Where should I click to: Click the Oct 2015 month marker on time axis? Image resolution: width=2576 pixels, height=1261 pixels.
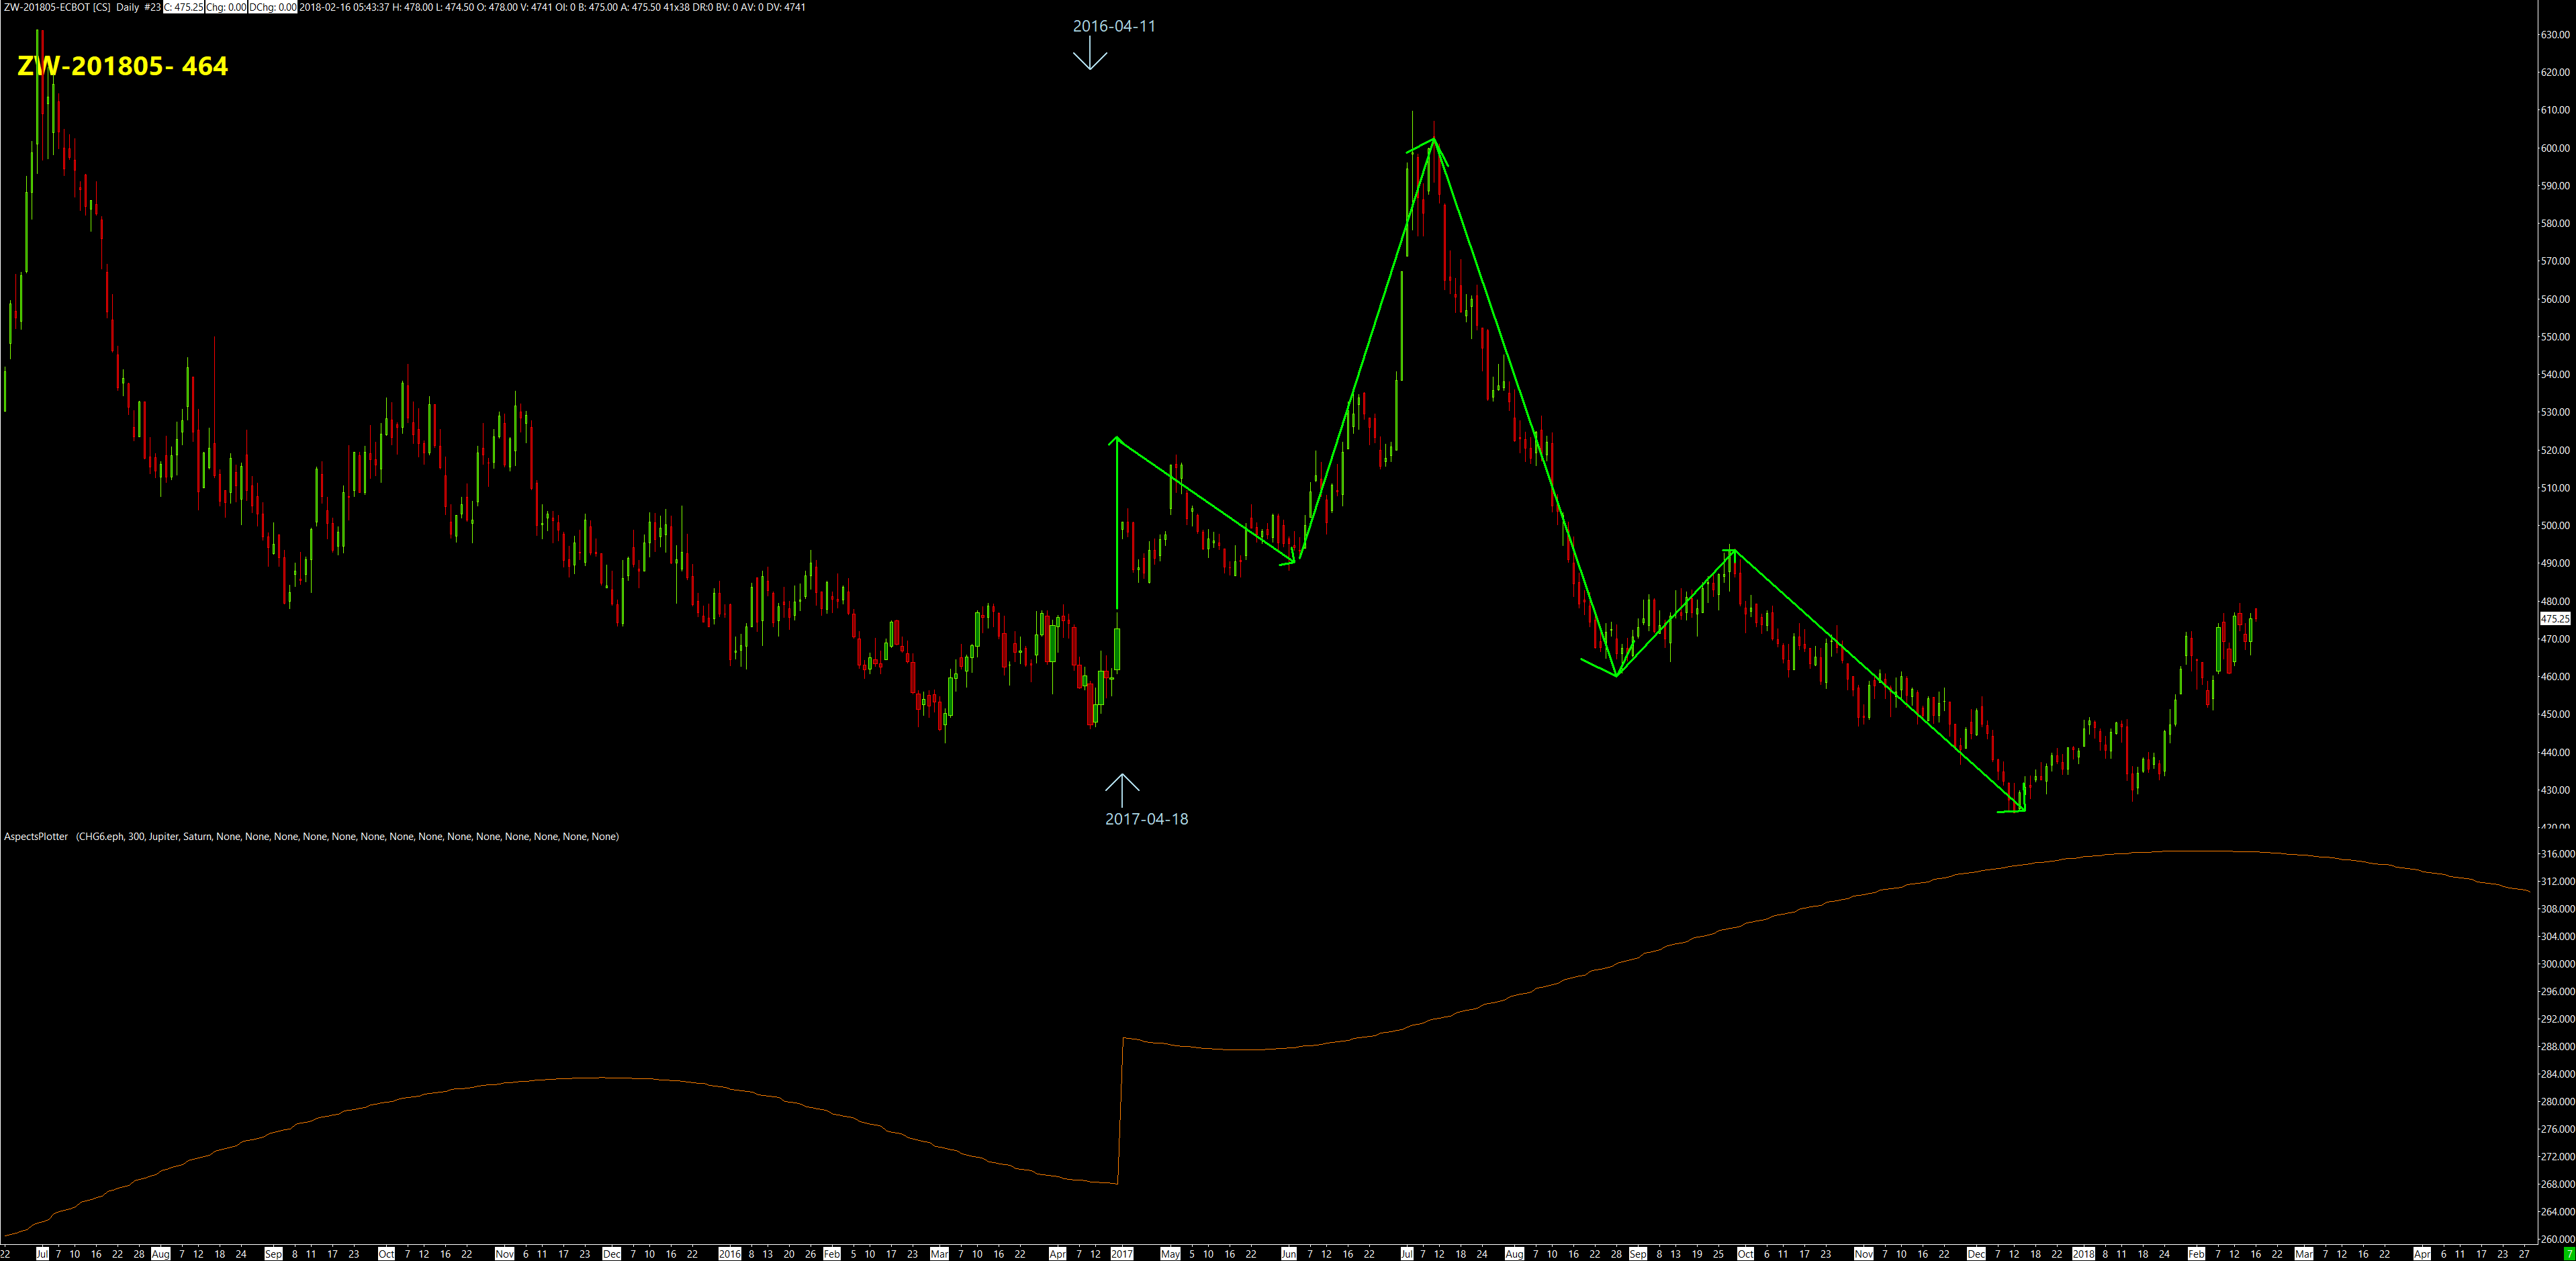(386, 1254)
